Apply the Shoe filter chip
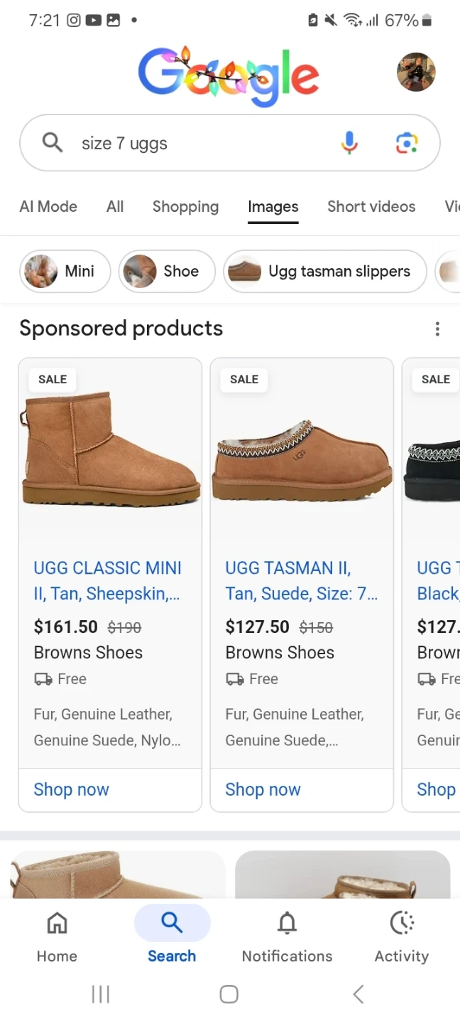The image size is (460, 1024). (x=166, y=271)
